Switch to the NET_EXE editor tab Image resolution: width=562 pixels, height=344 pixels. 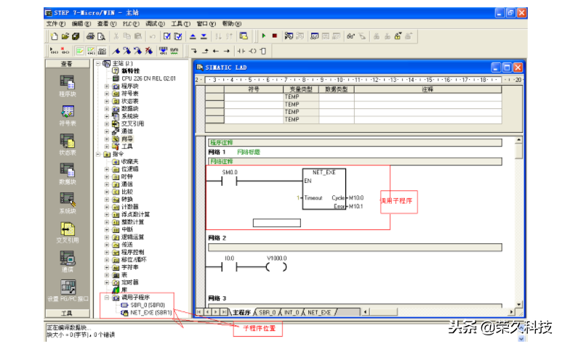click(319, 313)
